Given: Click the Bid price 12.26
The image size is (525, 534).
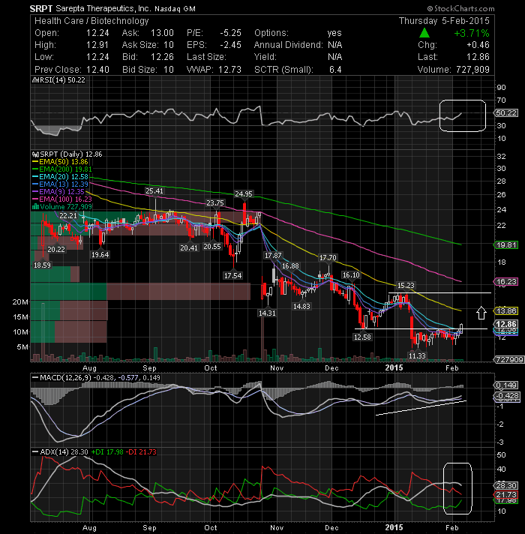Looking at the screenshot, I should click(162, 57).
